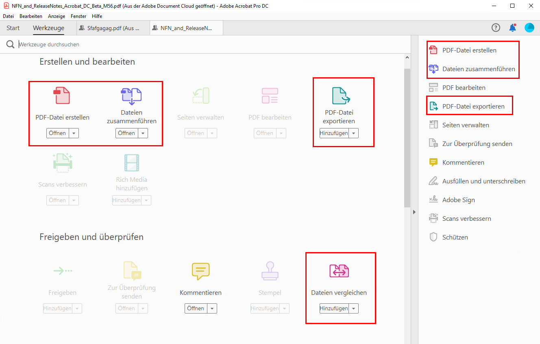Switch to the Sfafgagag.pdf document tab
The width and height of the screenshot is (540, 344).
point(113,28)
